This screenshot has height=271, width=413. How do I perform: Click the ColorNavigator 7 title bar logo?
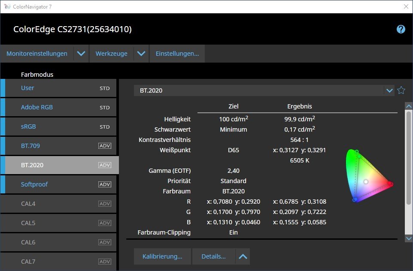point(6,6)
